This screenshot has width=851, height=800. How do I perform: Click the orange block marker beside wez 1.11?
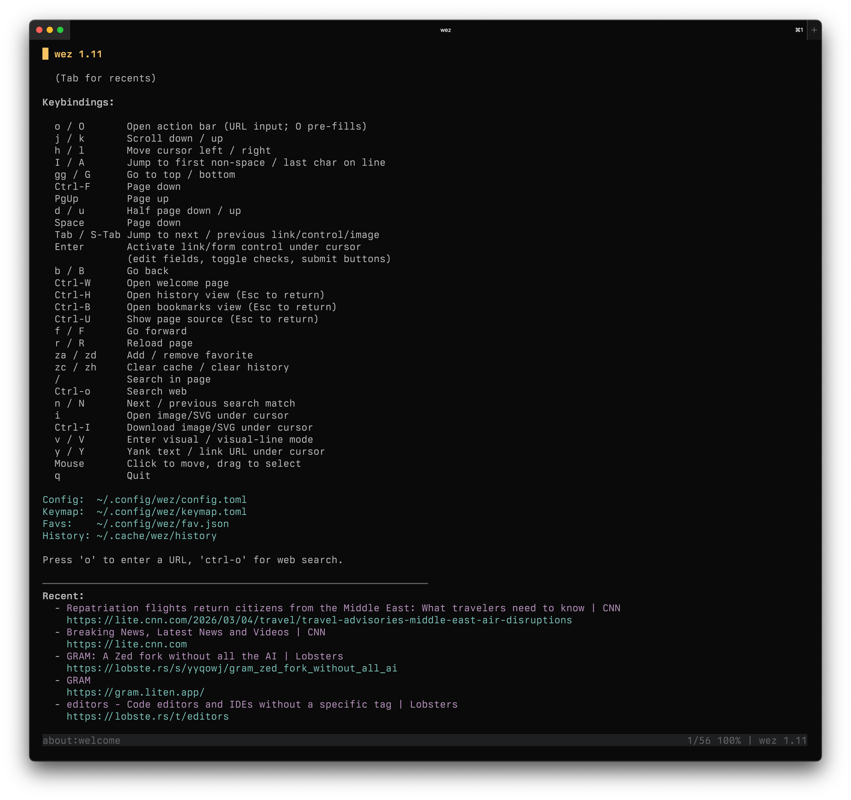[x=45, y=54]
